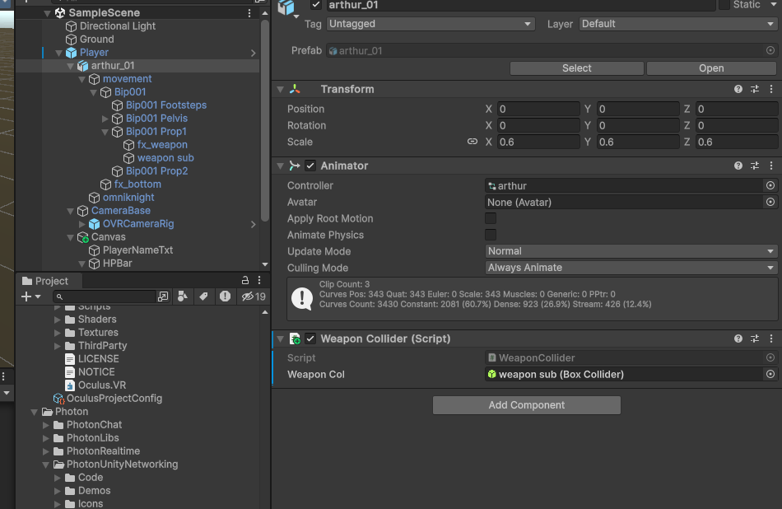Screen dimensions: 782x509
Task: Open the Layer dropdown showing Default
Action: point(677,24)
